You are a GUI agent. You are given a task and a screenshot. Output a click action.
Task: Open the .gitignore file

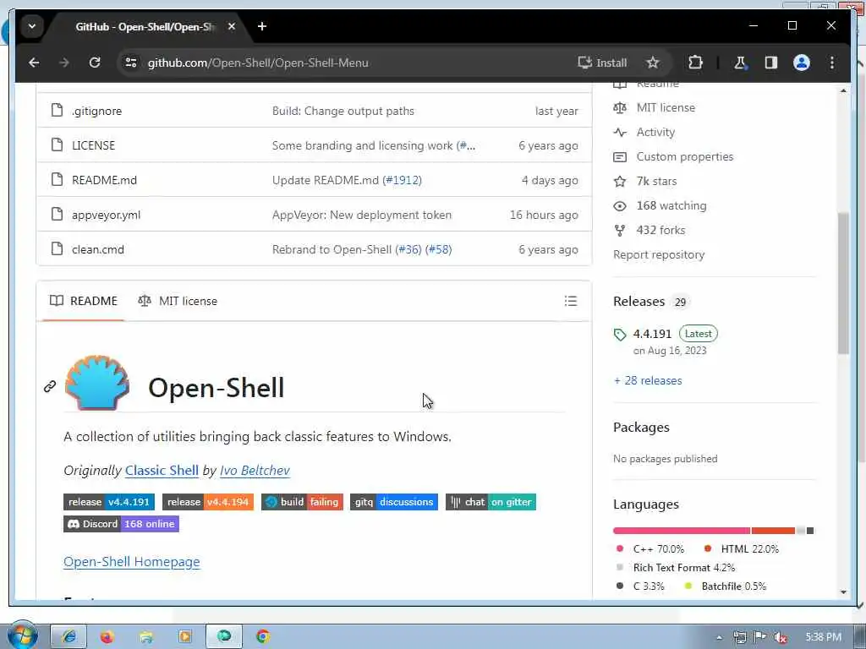96,111
